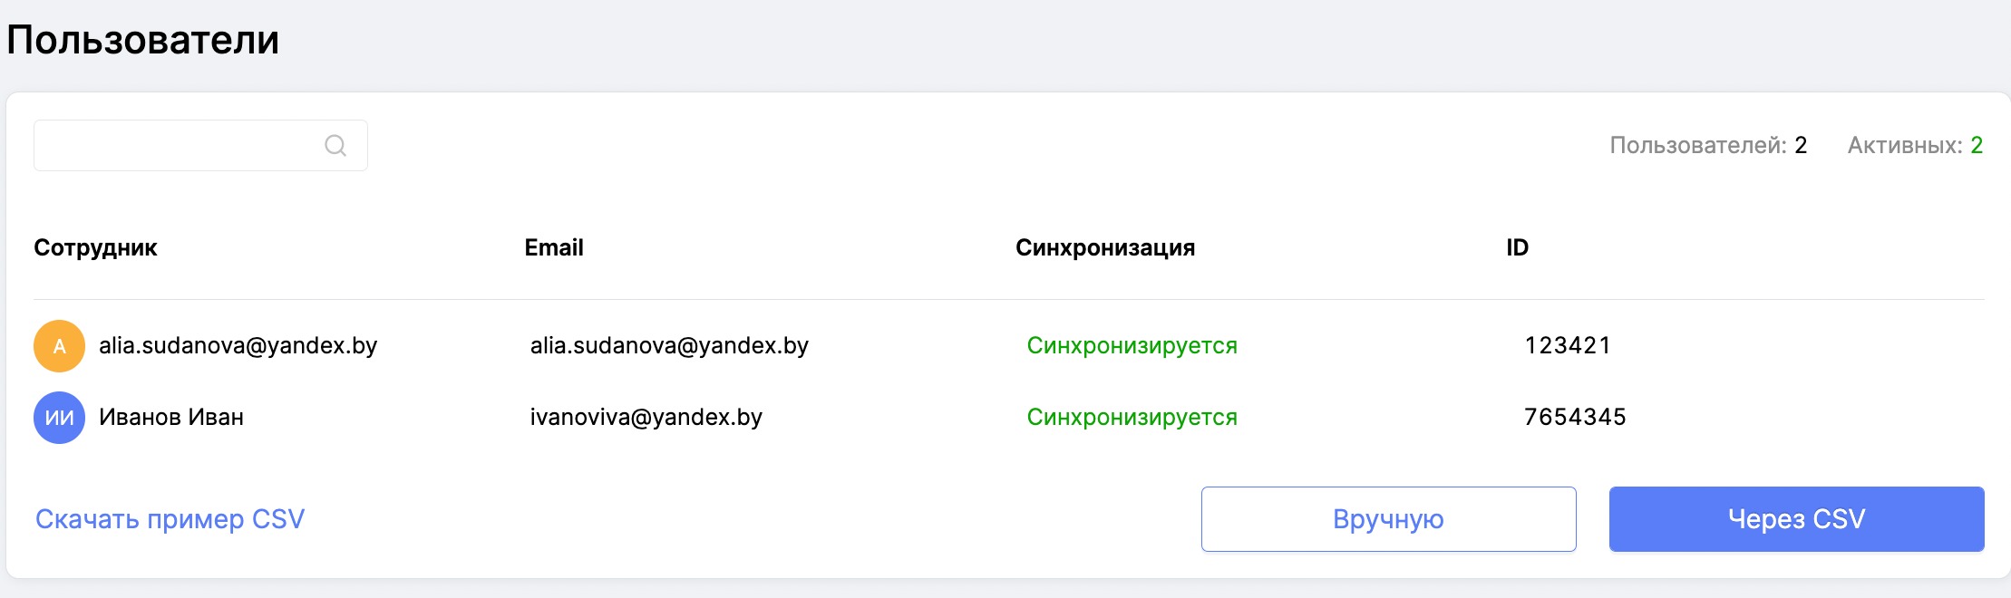Image resolution: width=2011 pixels, height=598 pixels.
Task: Open employee alia.sudanova@yandex.by name entry
Action: tap(238, 345)
